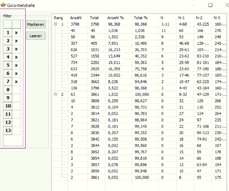Click N-3 value 175 in last row
The width and height of the screenshot is (229, 191).
[x=218, y=177]
